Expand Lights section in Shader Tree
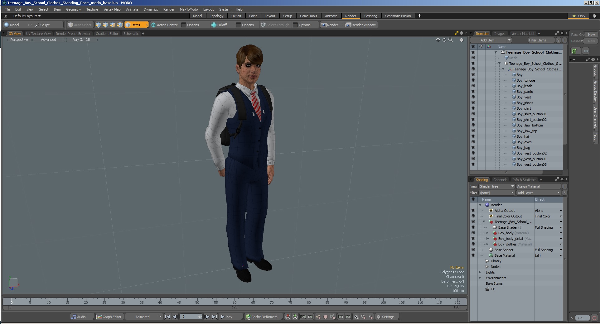This screenshot has height=324, width=600. click(480, 272)
